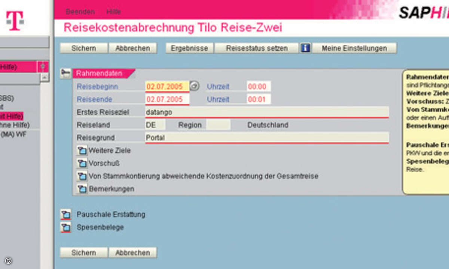Click the Reisebeginn Uhrzeit field
The height and width of the screenshot is (269, 449).
point(259,87)
